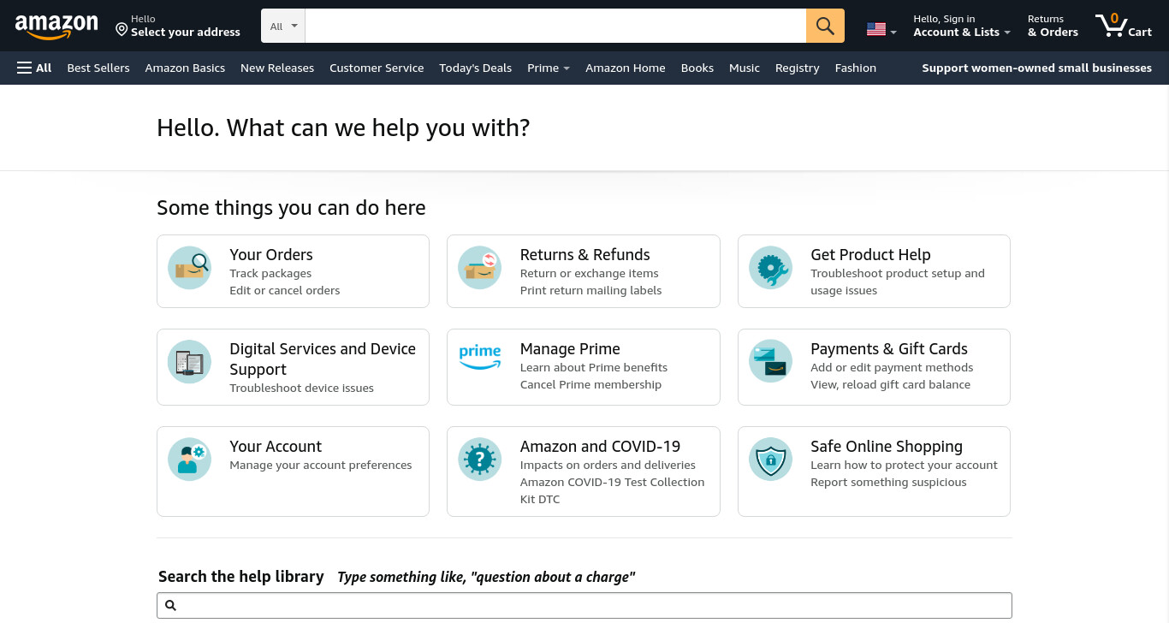The height and width of the screenshot is (623, 1169).
Task: Click the Amazon logo
Action: pyautogui.click(x=56, y=27)
